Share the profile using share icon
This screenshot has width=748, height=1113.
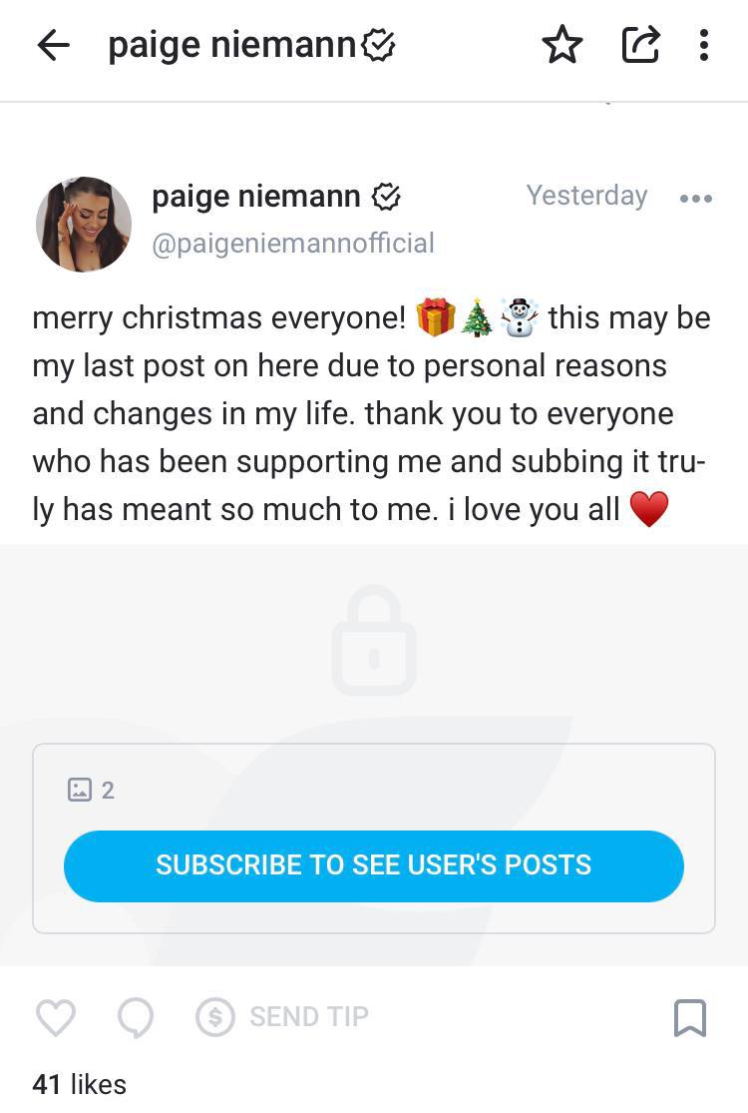pos(641,45)
